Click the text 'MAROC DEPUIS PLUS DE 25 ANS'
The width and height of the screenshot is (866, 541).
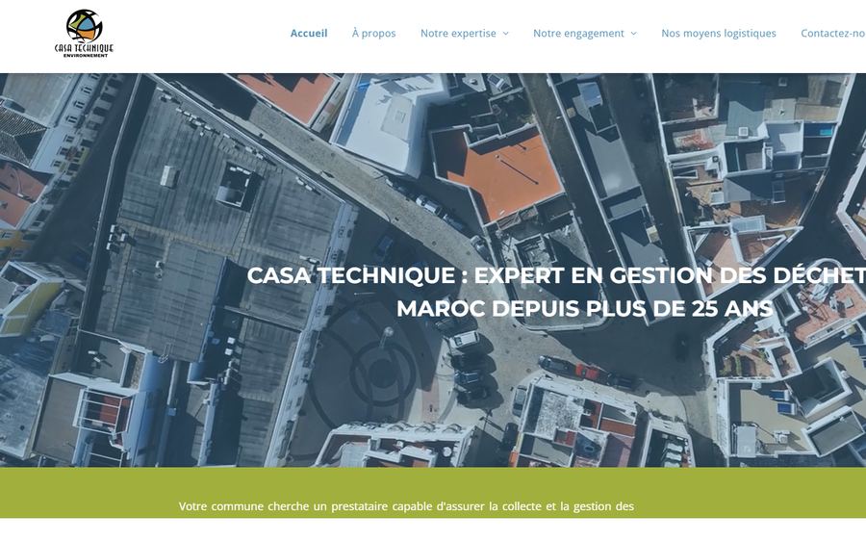[585, 308]
